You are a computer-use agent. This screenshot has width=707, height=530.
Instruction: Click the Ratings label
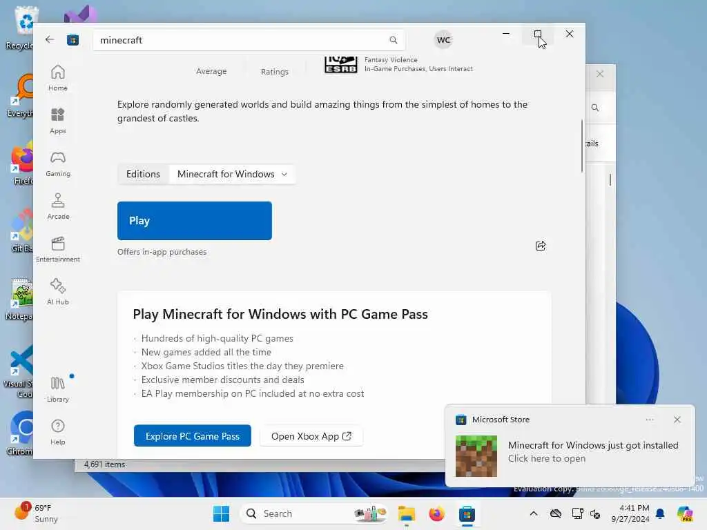pyautogui.click(x=275, y=72)
